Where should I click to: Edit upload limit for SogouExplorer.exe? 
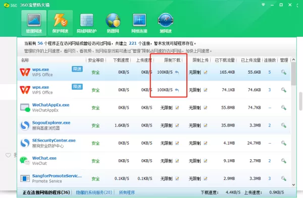point(206,125)
